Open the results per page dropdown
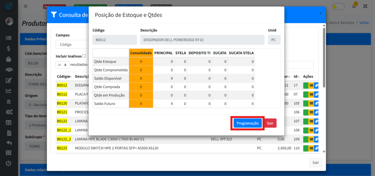The height and width of the screenshot is (176, 375). (62, 65)
